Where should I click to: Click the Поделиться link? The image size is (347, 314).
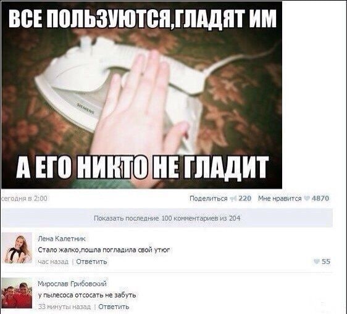click(209, 199)
